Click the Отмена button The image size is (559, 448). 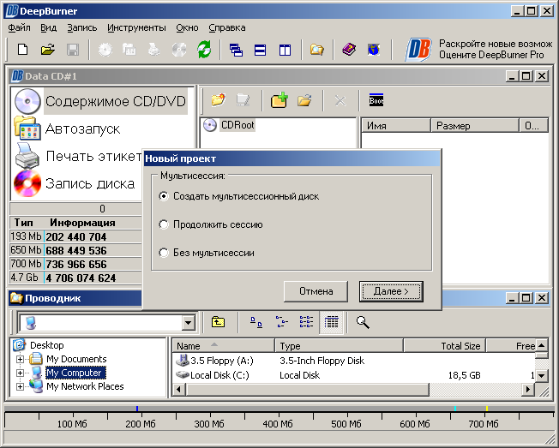[316, 291]
